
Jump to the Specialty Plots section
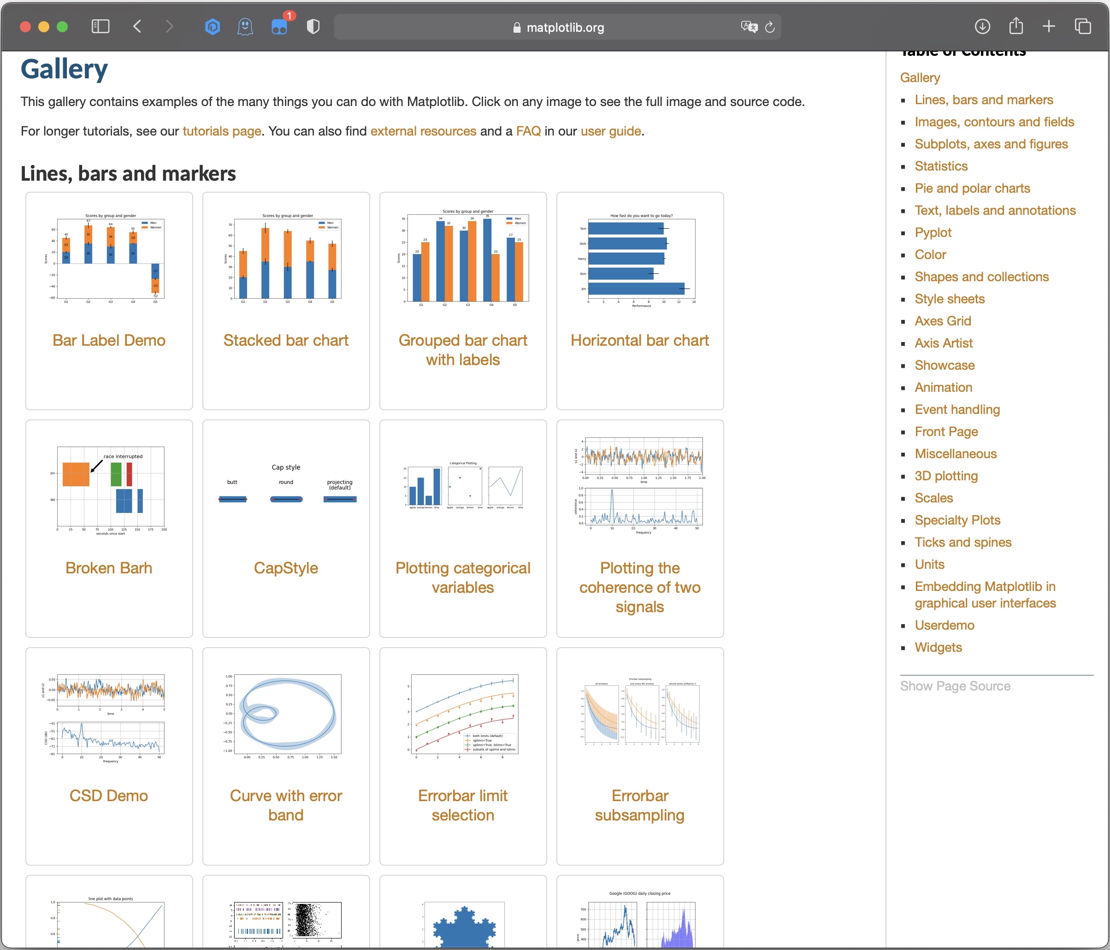957,520
